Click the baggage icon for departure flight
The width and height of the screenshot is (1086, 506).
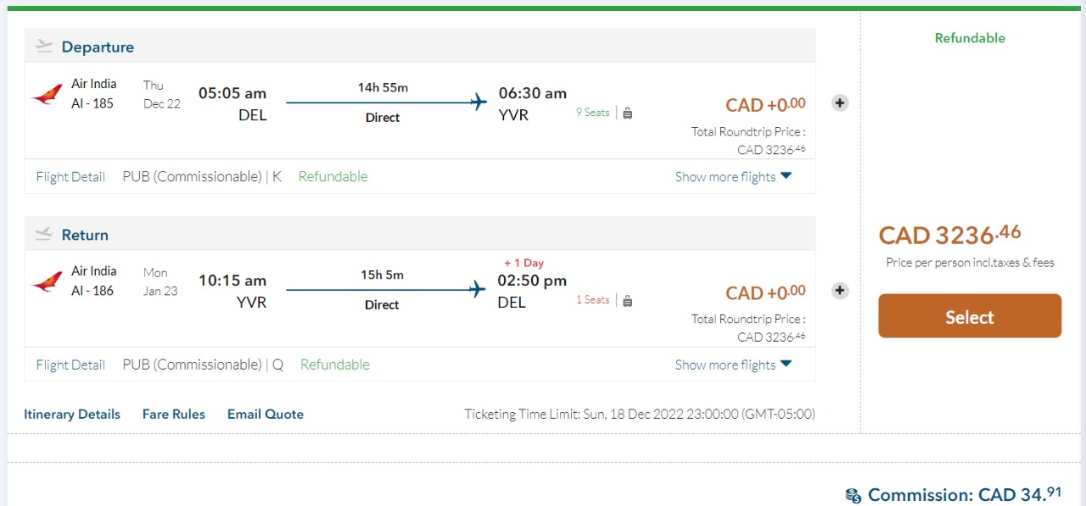coord(628,113)
